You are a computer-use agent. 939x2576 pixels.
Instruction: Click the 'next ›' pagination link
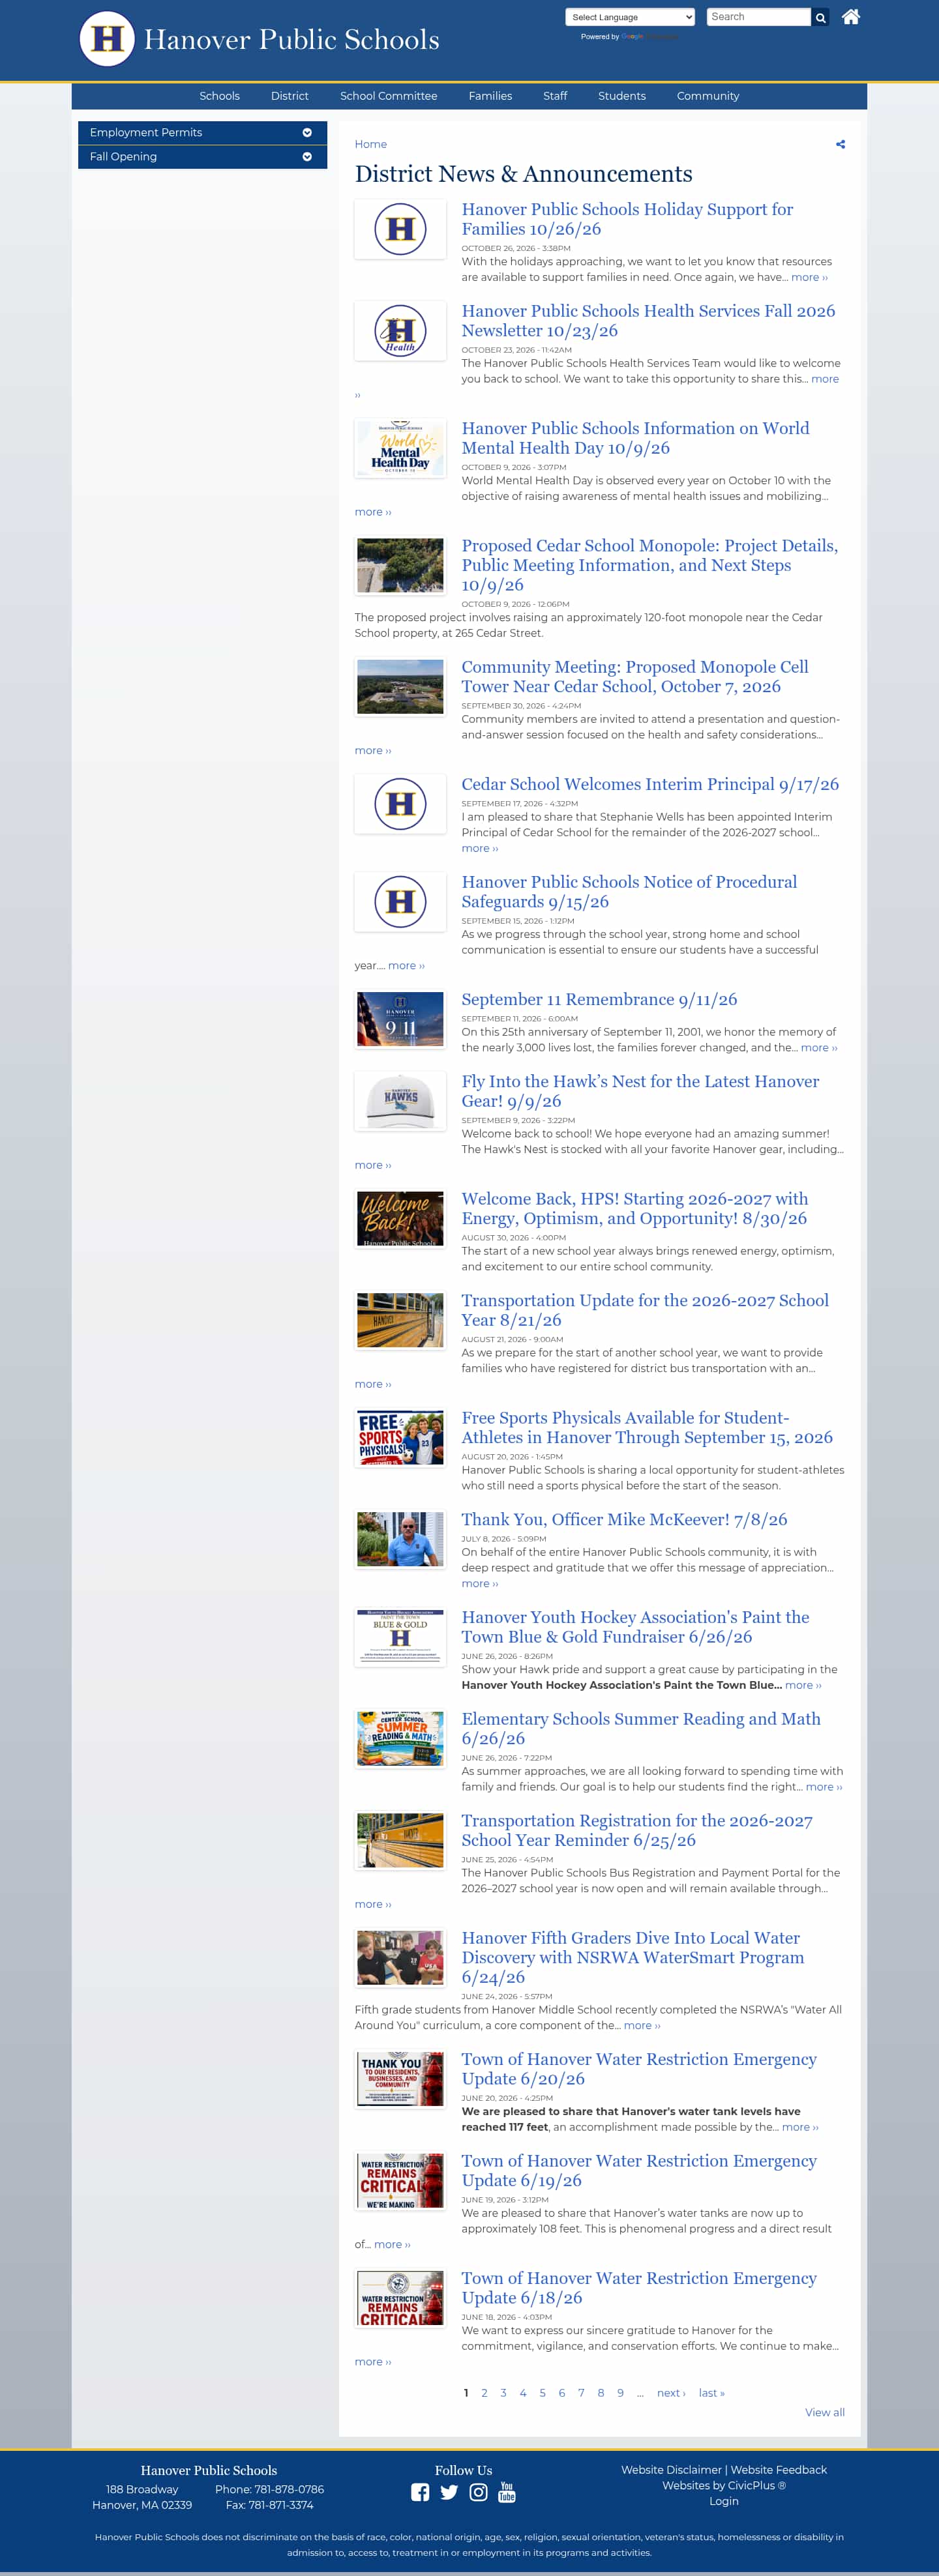pos(671,2393)
